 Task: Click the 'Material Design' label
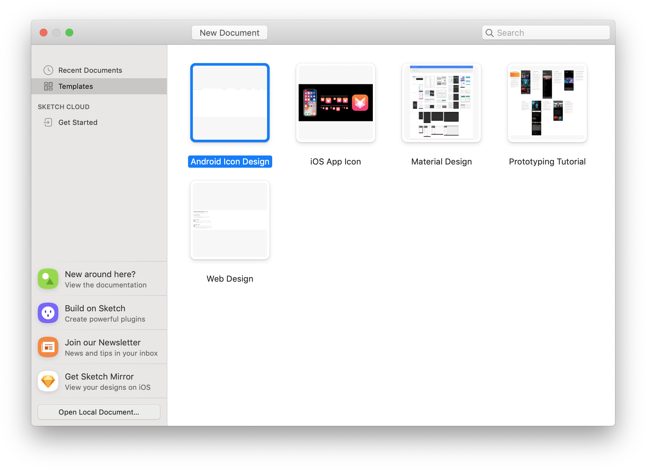[x=442, y=162]
